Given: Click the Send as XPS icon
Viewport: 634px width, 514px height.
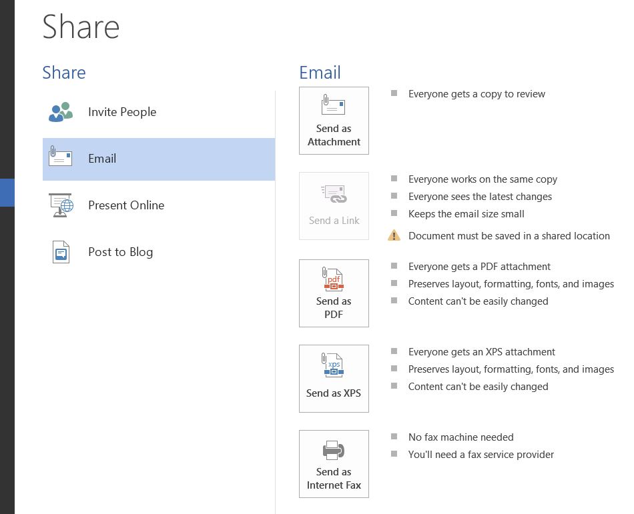Looking at the screenshot, I should coord(334,365).
